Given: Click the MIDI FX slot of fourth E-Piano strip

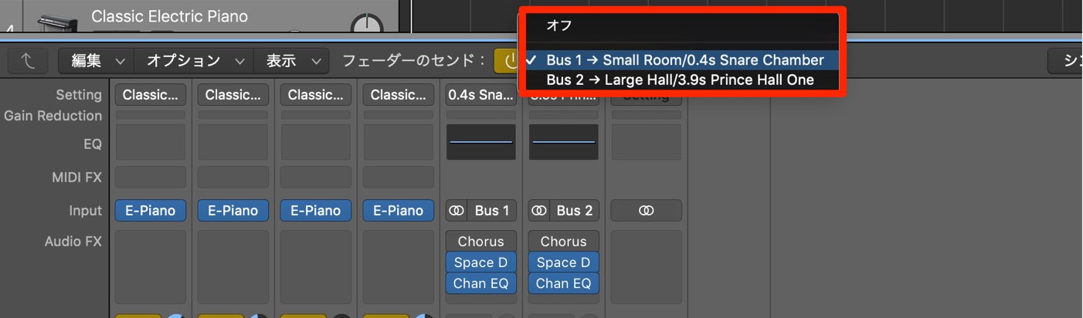Looking at the screenshot, I should coord(399,178).
